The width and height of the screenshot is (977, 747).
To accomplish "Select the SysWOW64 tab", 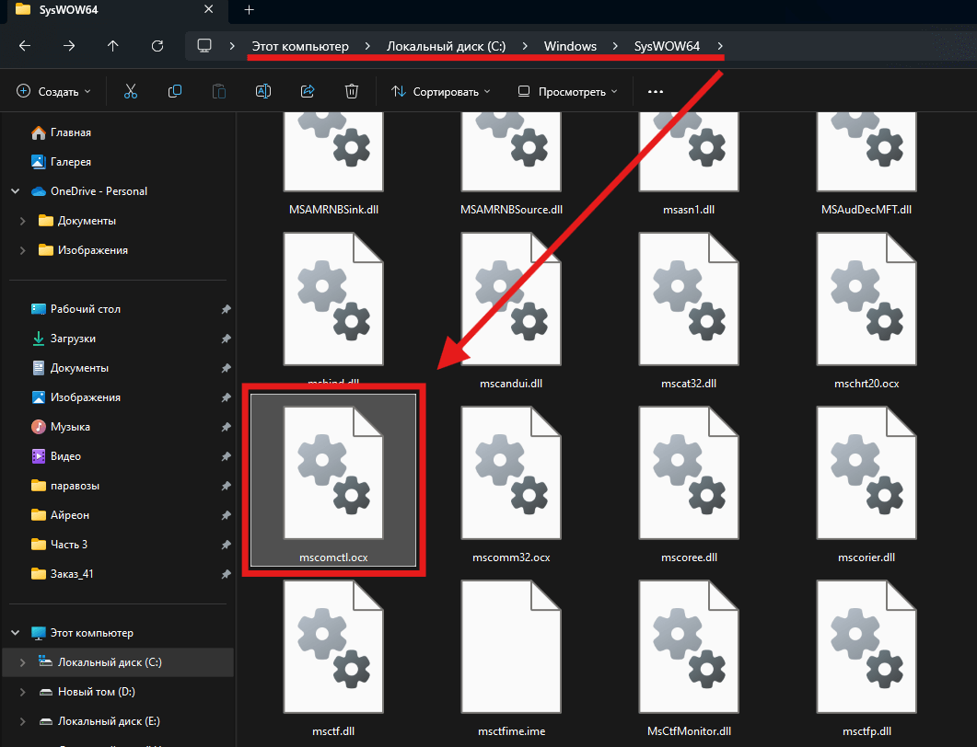I will [x=115, y=11].
